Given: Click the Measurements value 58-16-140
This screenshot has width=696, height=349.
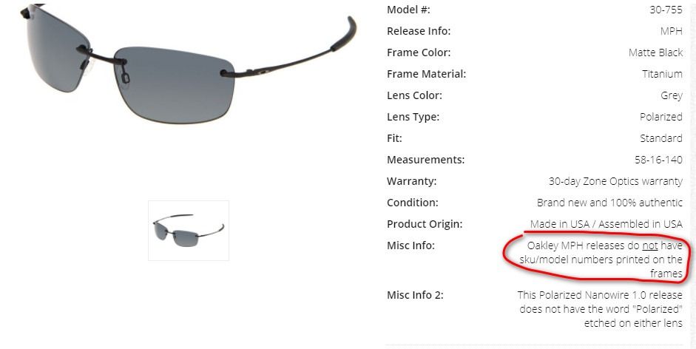Looking at the screenshot, I should (x=659, y=160).
